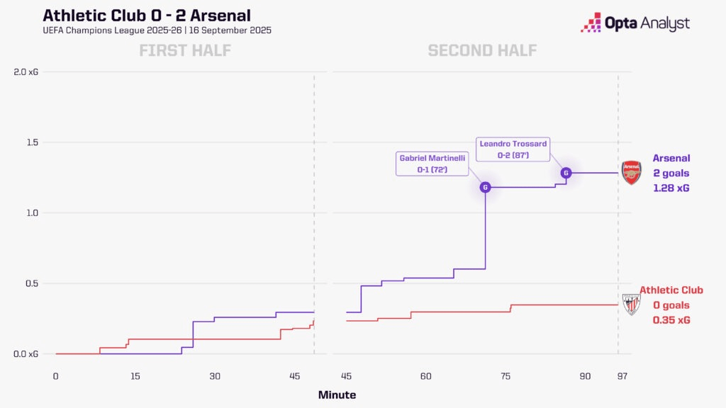Screen dimensions: 726x408
Task: Click the 1.5 y-axis gridline label
Action: point(33,142)
